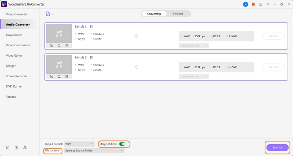This screenshot has height=156, width=293.
Task: Expand the Uncompressed quality dropdown for Sample 1
Action: (194, 46)
